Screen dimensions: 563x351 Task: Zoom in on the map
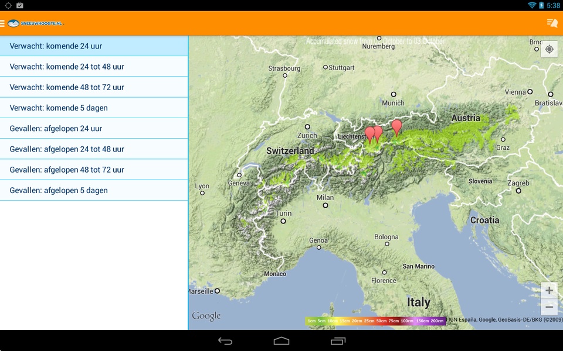click(549, 290)
